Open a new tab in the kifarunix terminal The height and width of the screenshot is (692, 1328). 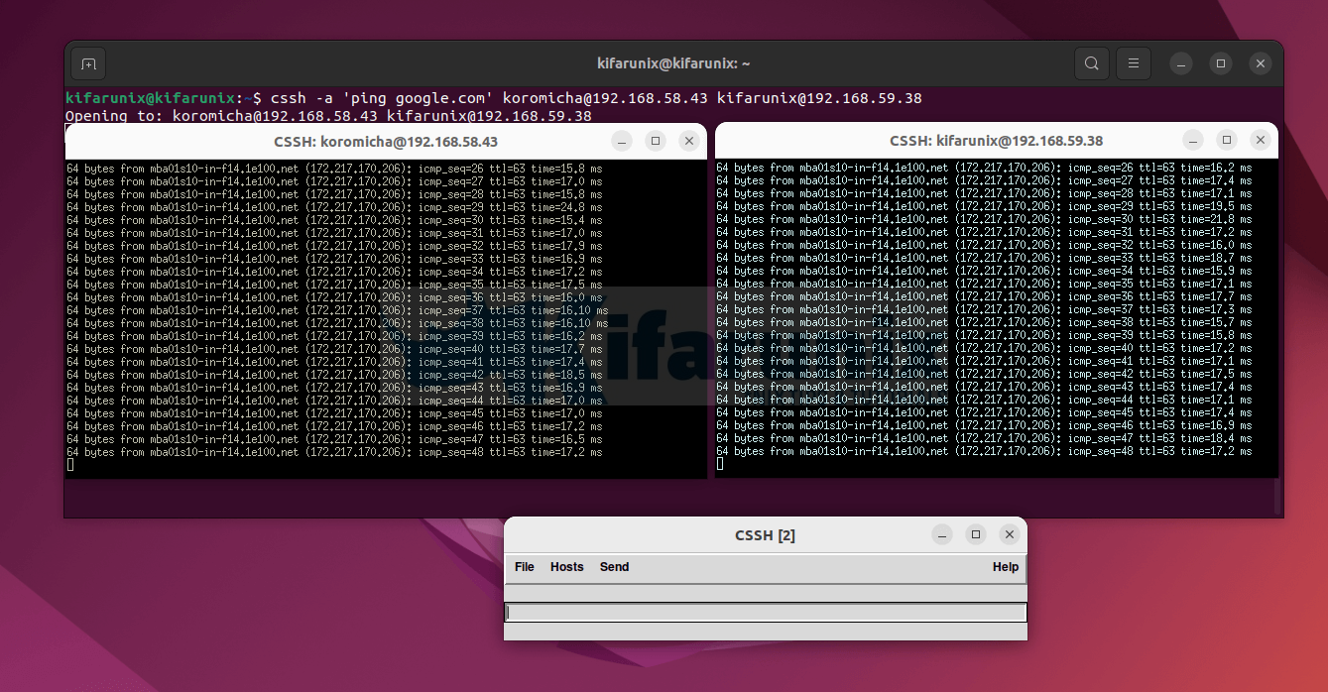pos(88,63)
